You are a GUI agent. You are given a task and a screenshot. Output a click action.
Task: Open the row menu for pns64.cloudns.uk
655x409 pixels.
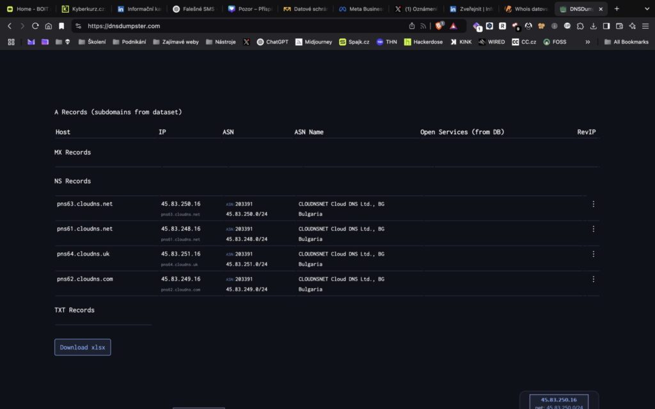(593, 254)
